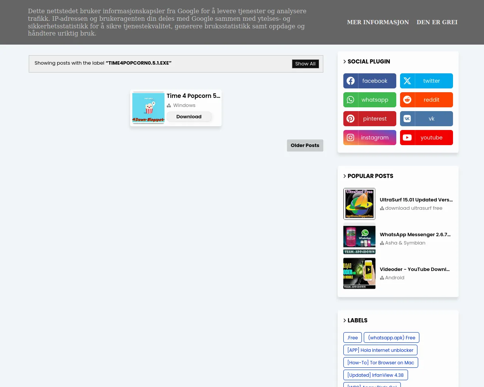Screen dimensions: 484x387
Task: Click Download on the Time 4 Popcorn post
Action: (189, 117)
